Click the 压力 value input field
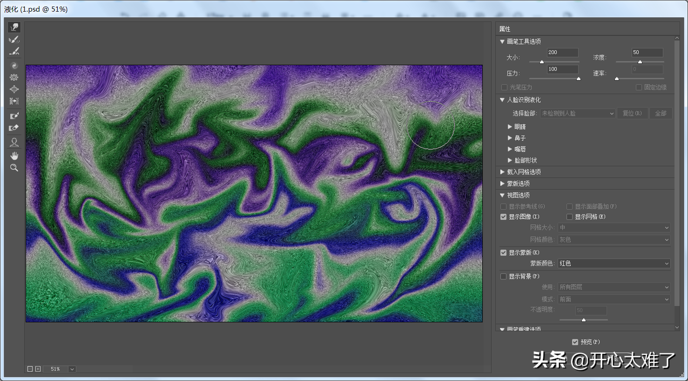Image resolution: width=688 pixels, height=381 pixels. click(562, 69)
